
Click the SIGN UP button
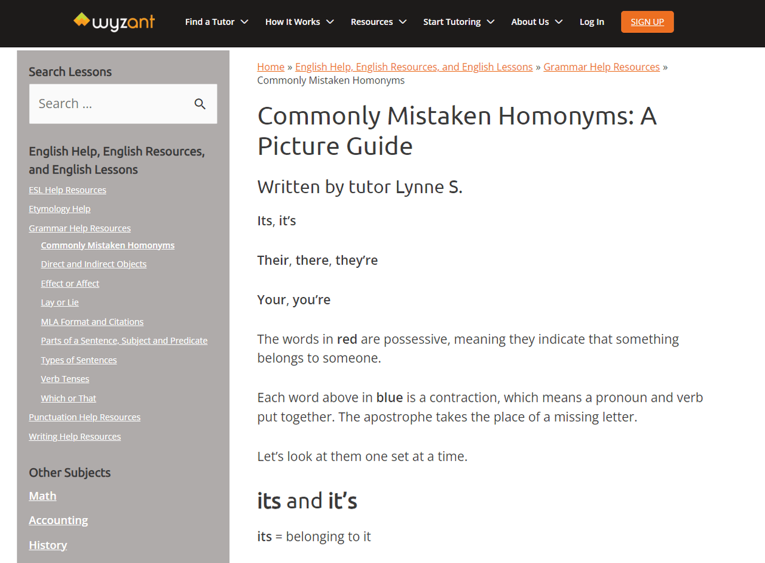click(x=647, y=22)
